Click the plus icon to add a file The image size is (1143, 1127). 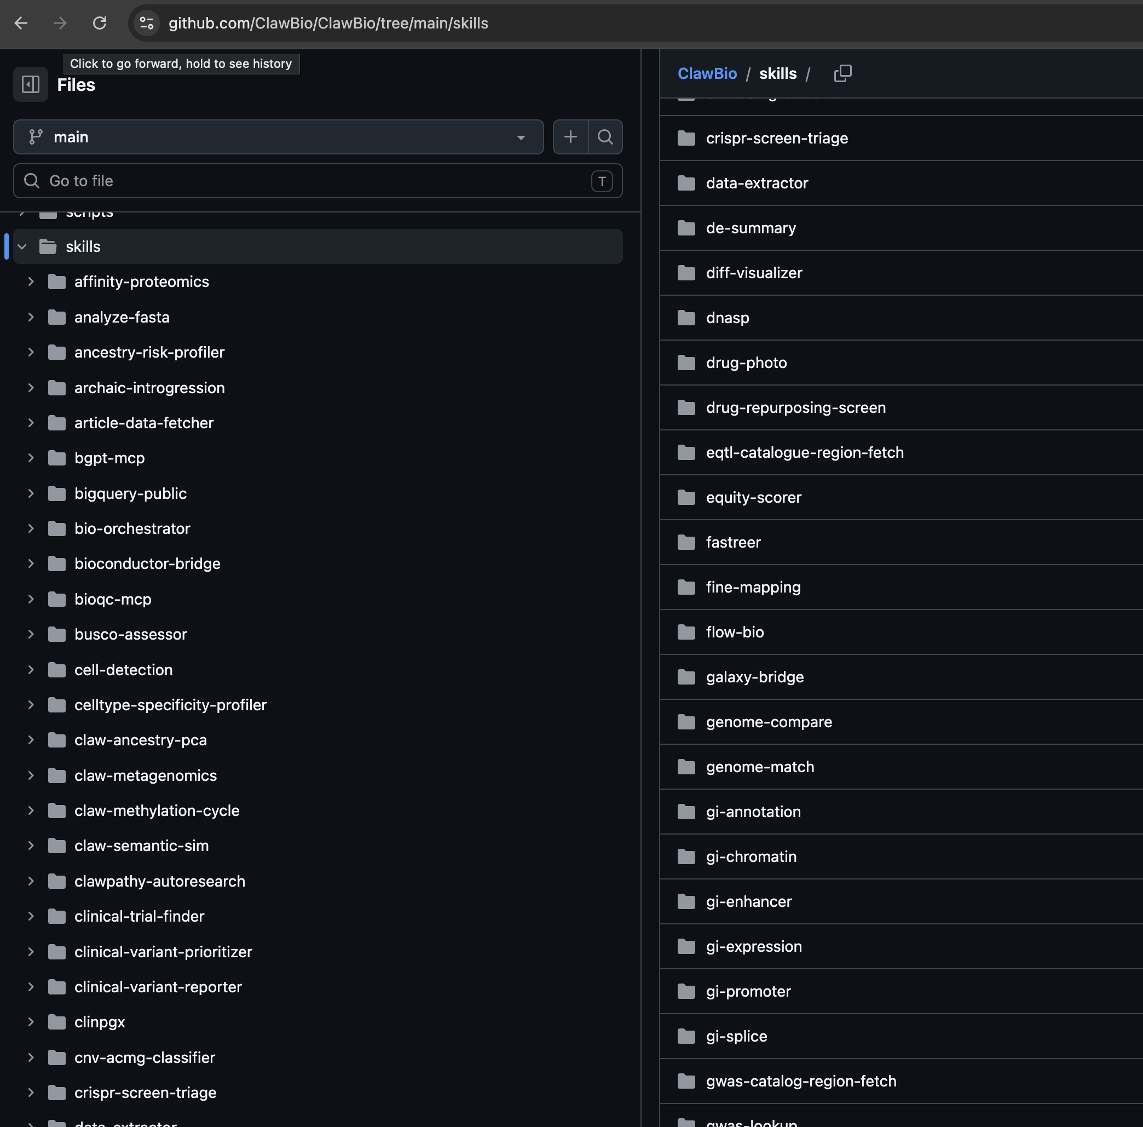click(x=570, y=137)
